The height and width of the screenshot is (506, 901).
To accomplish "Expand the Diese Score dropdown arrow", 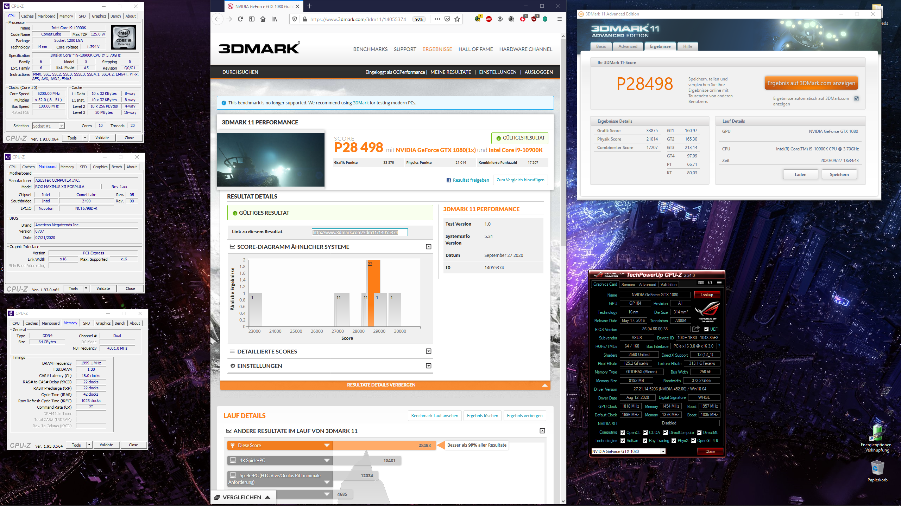I will pyautogui.click(x=327, y=446).
